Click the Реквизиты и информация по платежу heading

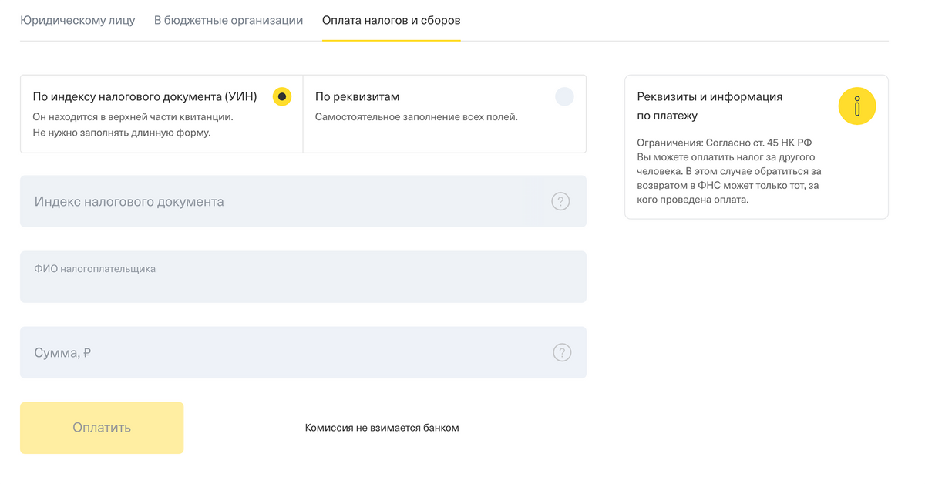pos(709,106)
